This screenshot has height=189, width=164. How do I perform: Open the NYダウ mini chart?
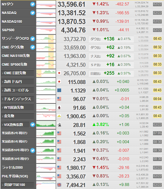(x=46, y=4)
